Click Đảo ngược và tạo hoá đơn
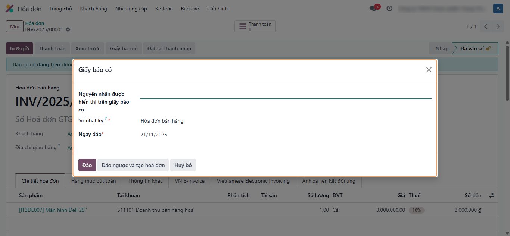510x236 pixels. pyautogui.click(x=133, y=165)
